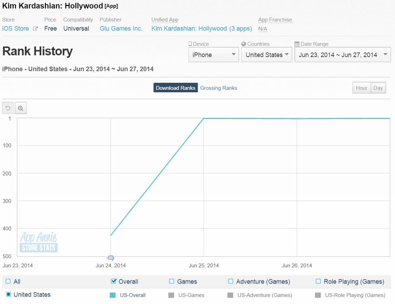The height and width of the screenshot is (304, 395).
Task: Open the iPhone device dropdown
Action: coord(214,55)
